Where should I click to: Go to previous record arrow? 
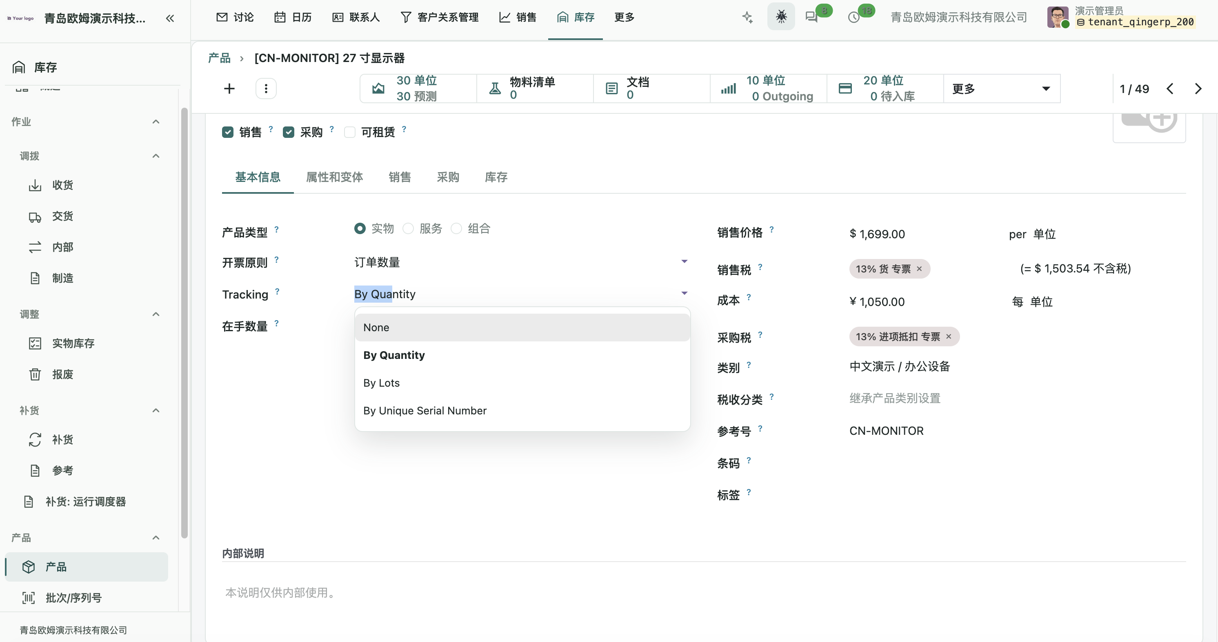click(x=1169, y=89)
